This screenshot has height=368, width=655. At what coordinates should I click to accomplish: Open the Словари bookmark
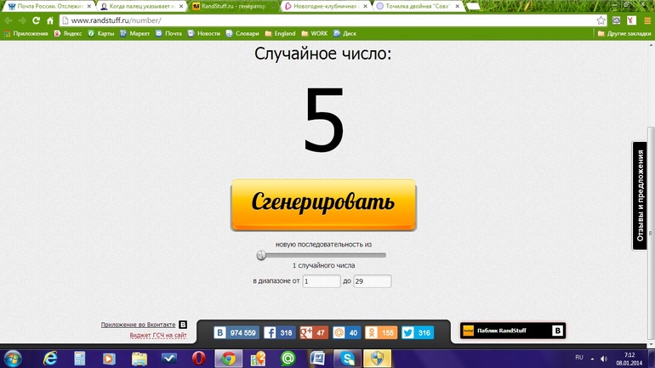(242, 33)
